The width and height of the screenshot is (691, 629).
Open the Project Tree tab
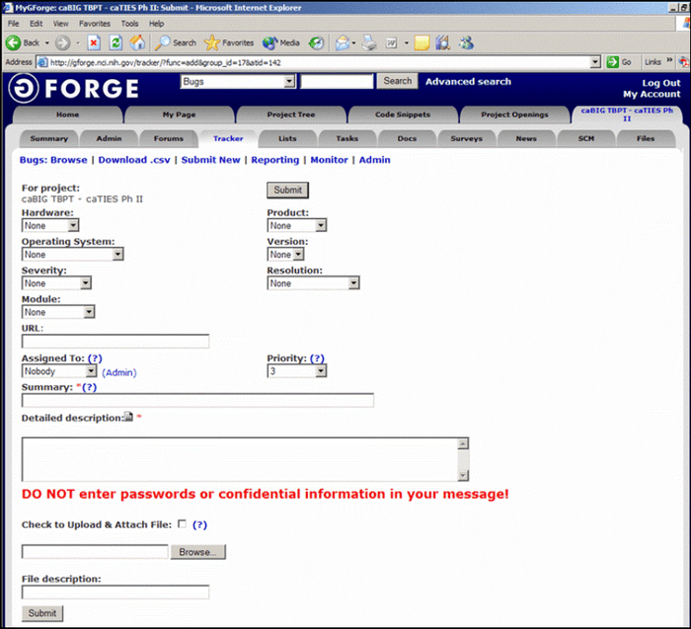tap(290, 115)
